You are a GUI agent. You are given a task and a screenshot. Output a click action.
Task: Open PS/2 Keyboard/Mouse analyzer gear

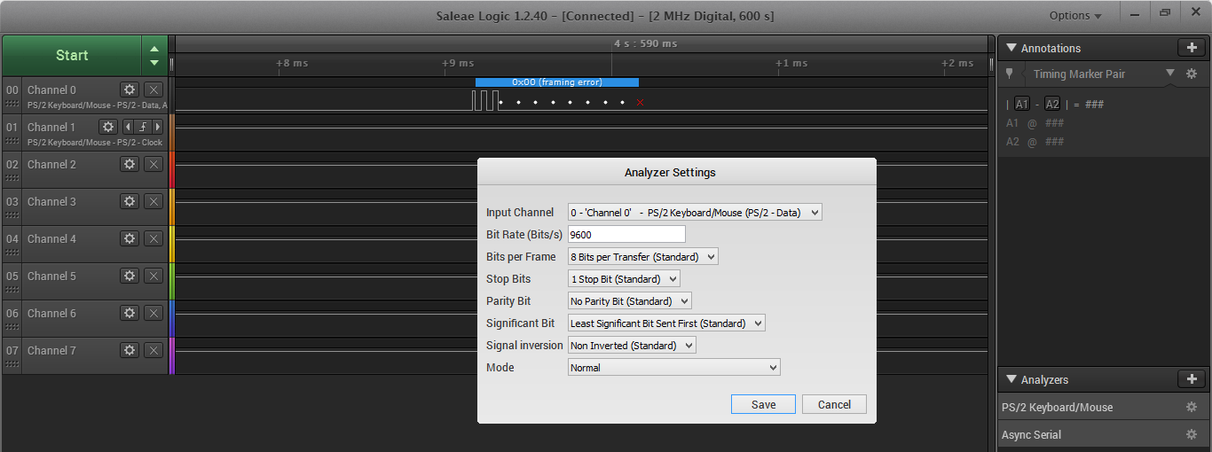pos(1192,407)
